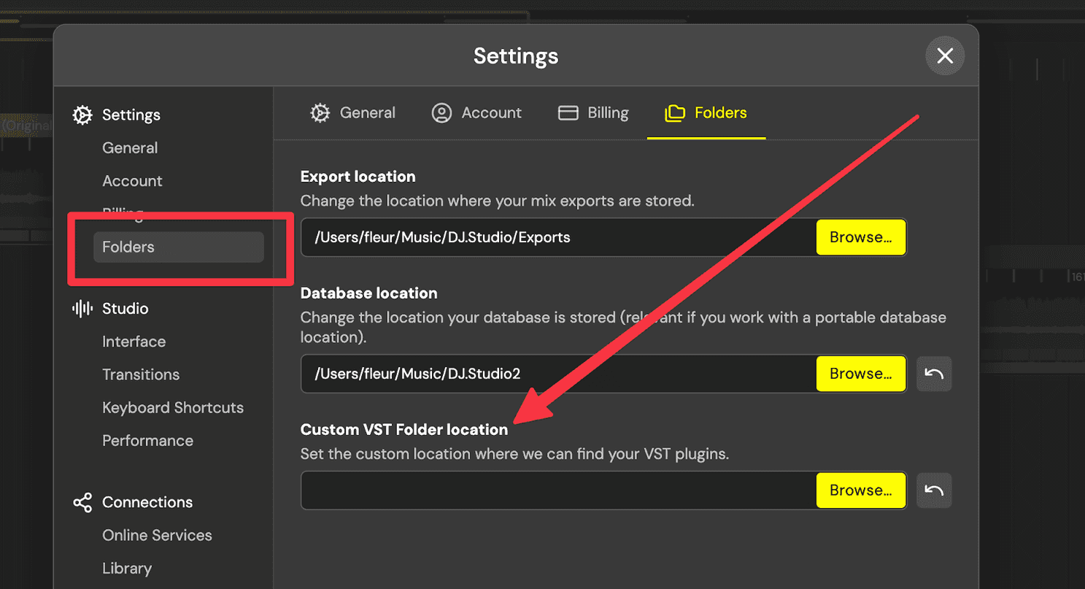
Task: Click the Billing tab card icon
Action: point(568,113)
